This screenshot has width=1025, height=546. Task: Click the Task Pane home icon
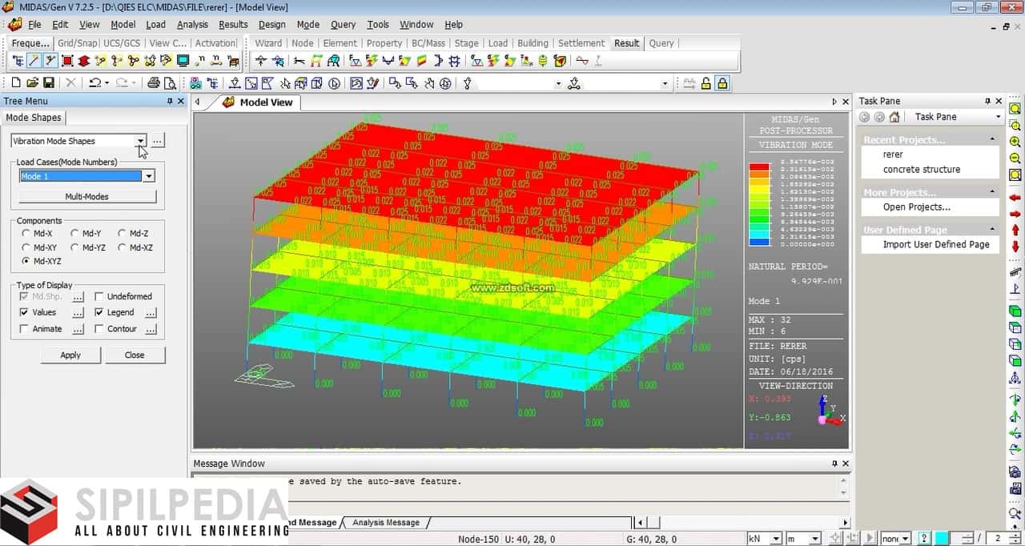pyautogui.click(x=894, y=117)
